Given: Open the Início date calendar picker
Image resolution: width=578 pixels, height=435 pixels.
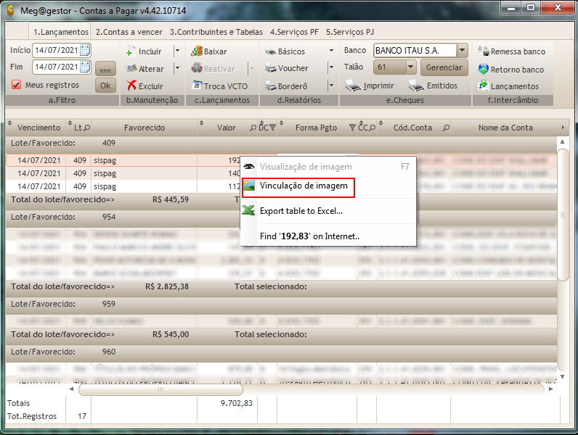Looking at the screenshot, I should [85, 50].
